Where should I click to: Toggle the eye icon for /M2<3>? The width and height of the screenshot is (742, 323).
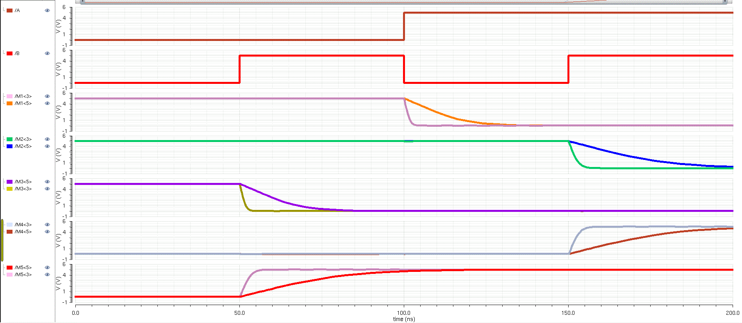[47, 139]
